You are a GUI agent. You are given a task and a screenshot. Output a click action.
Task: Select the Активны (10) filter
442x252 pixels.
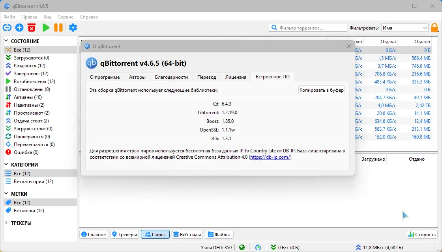click(28, 97)
